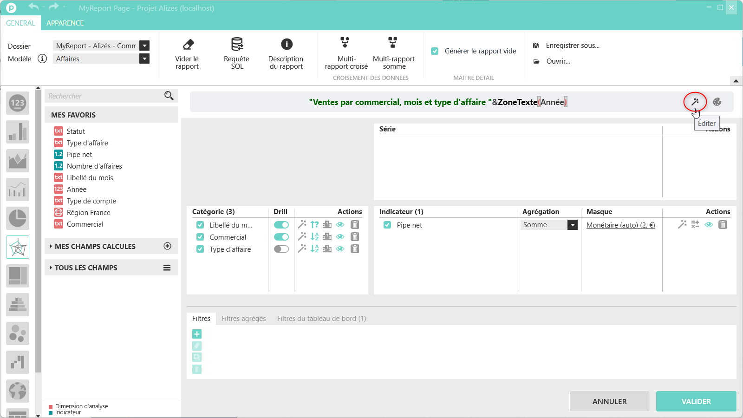Open Requête SQL database icon
Screen dimensions: 743x418
click(x=237, y=44)
